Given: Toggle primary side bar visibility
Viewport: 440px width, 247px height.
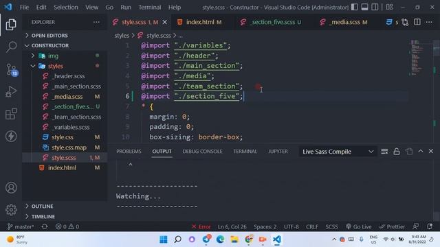Looking at the screenshot, I should pyautogui.click(x=355, y=7).
